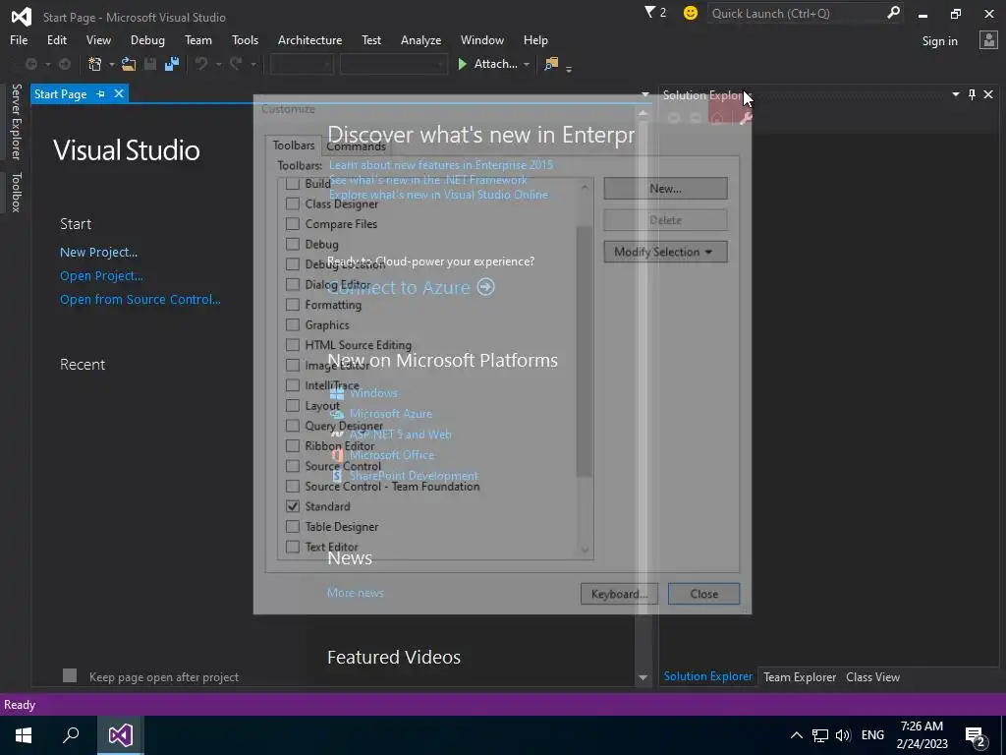Click the Keyboard... button
This screenshot has width=1006, height=755.
[x=619, y=594]
